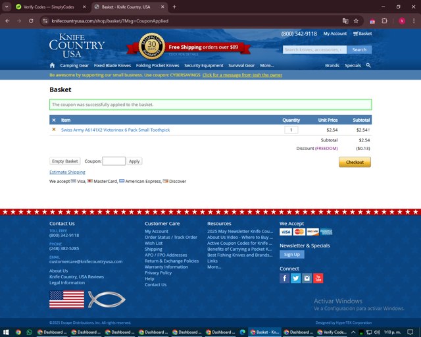Open the tab search dropdown arrow

pos(7,7)
